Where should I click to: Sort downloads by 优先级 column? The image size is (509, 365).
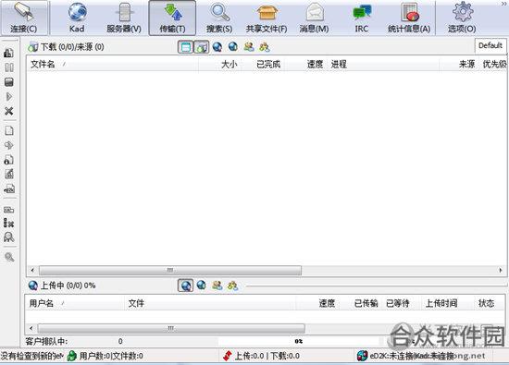492,64
